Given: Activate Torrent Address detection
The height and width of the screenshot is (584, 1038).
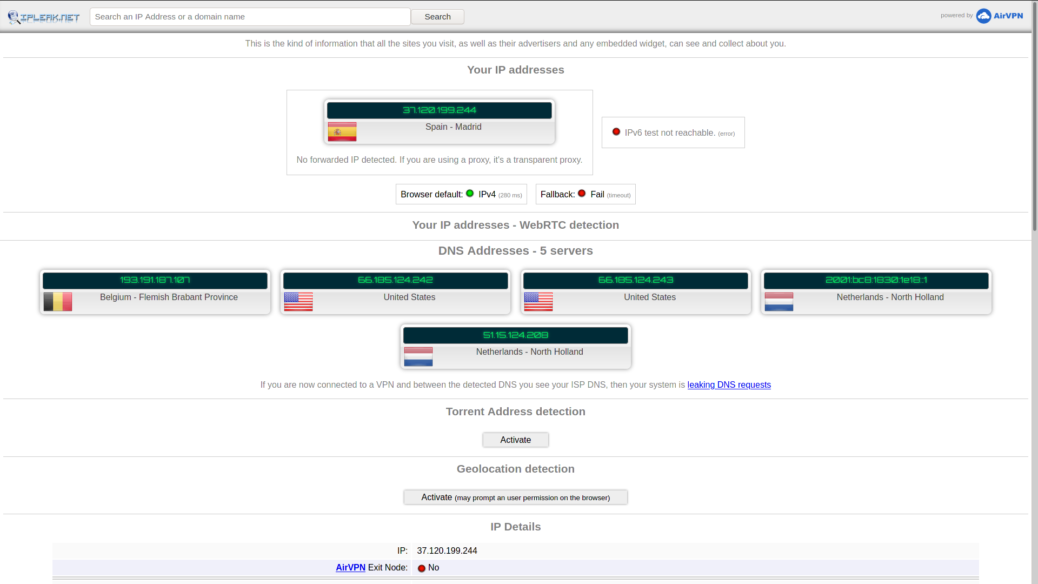Looking at the screenshot, I should tap(515, 440).
